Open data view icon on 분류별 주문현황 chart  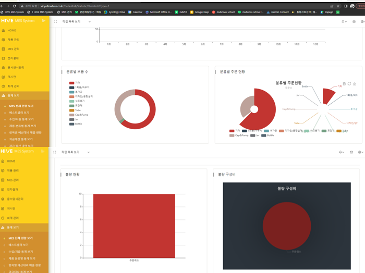click(344, 84)
